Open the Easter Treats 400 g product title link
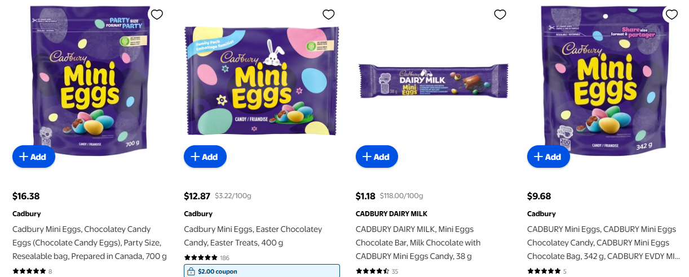 tap(253, 236)
